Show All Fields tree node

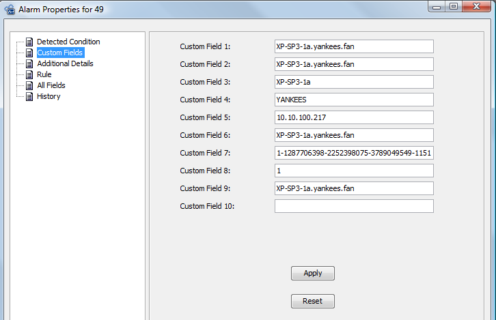pyautogui.click(x=51, y=85)
